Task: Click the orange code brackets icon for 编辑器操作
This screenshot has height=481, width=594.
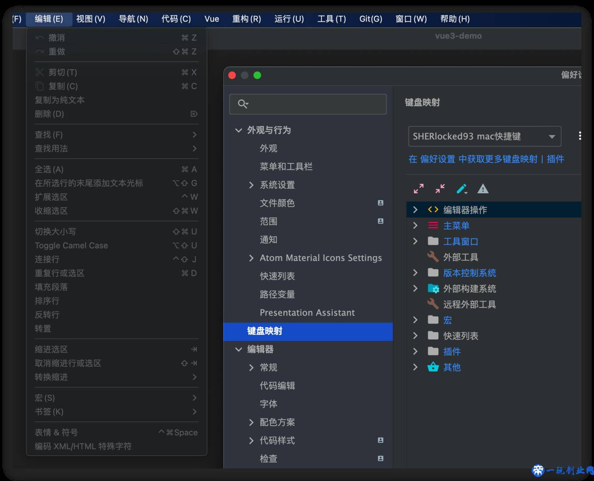Action: point(433,209)
